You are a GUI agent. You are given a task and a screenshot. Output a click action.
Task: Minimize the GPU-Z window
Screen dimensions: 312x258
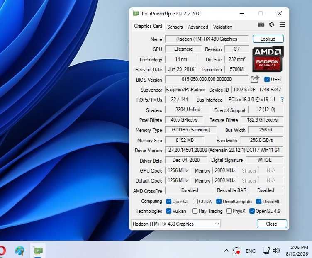tap(242, 14)
